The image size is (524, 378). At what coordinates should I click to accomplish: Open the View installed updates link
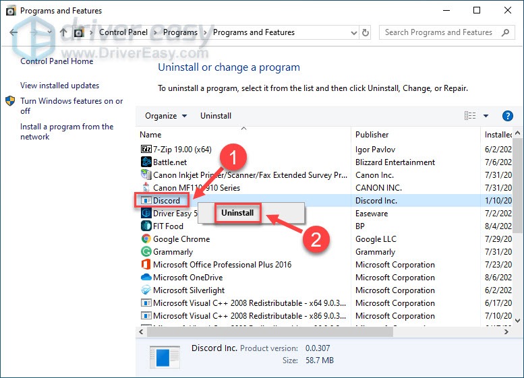tap(59, 86)
